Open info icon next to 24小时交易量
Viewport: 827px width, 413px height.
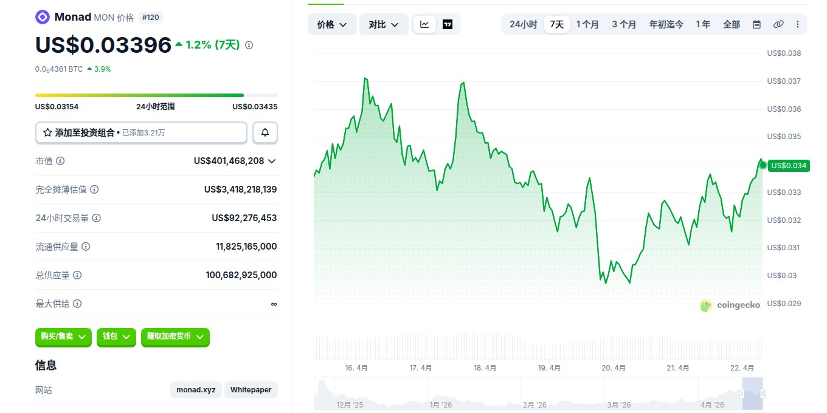[x=96, y=218]
